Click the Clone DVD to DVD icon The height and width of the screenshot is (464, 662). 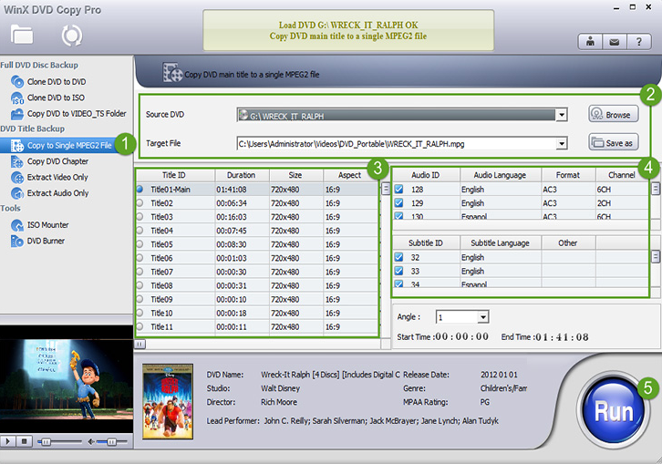pyautogui.click(x=17, y=81)
